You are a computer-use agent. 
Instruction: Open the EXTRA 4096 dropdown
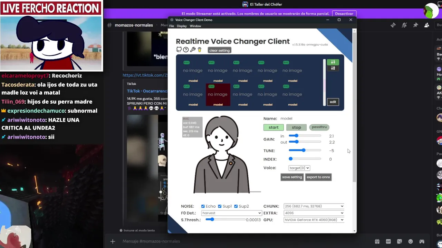[314, 213]
